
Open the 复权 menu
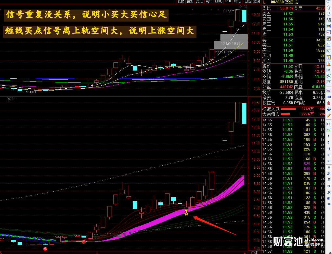pos(181,2)
